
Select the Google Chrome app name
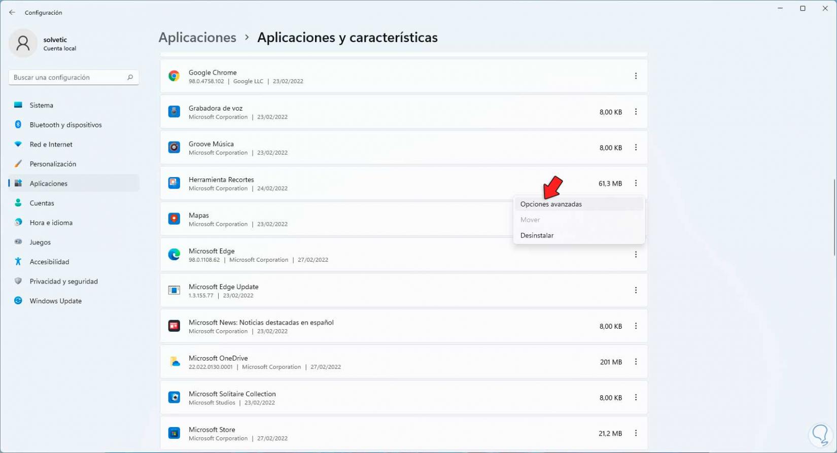(213, 73)
